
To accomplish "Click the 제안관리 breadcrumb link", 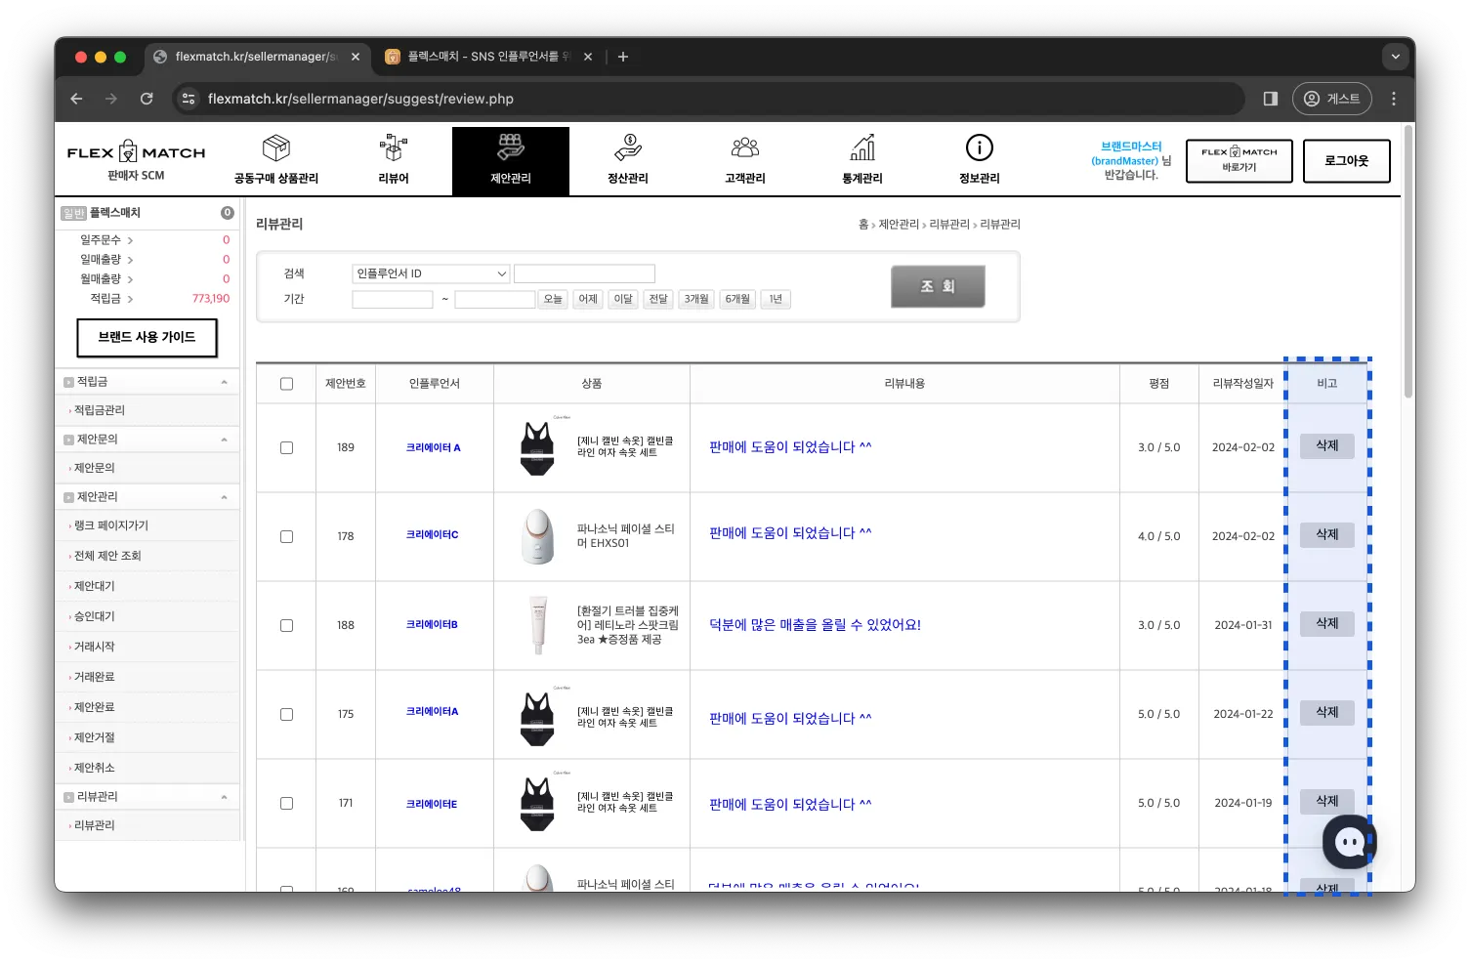I will pos(899,225).
